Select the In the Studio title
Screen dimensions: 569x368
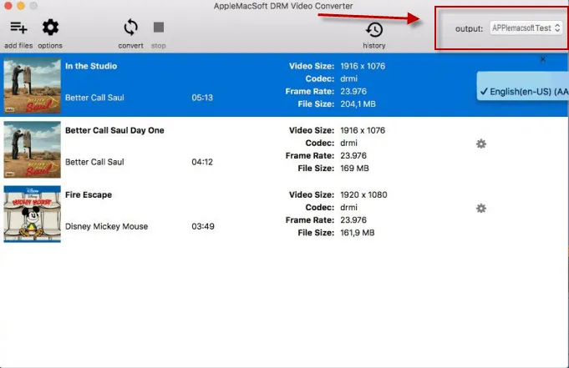click(x=91, y=66)
